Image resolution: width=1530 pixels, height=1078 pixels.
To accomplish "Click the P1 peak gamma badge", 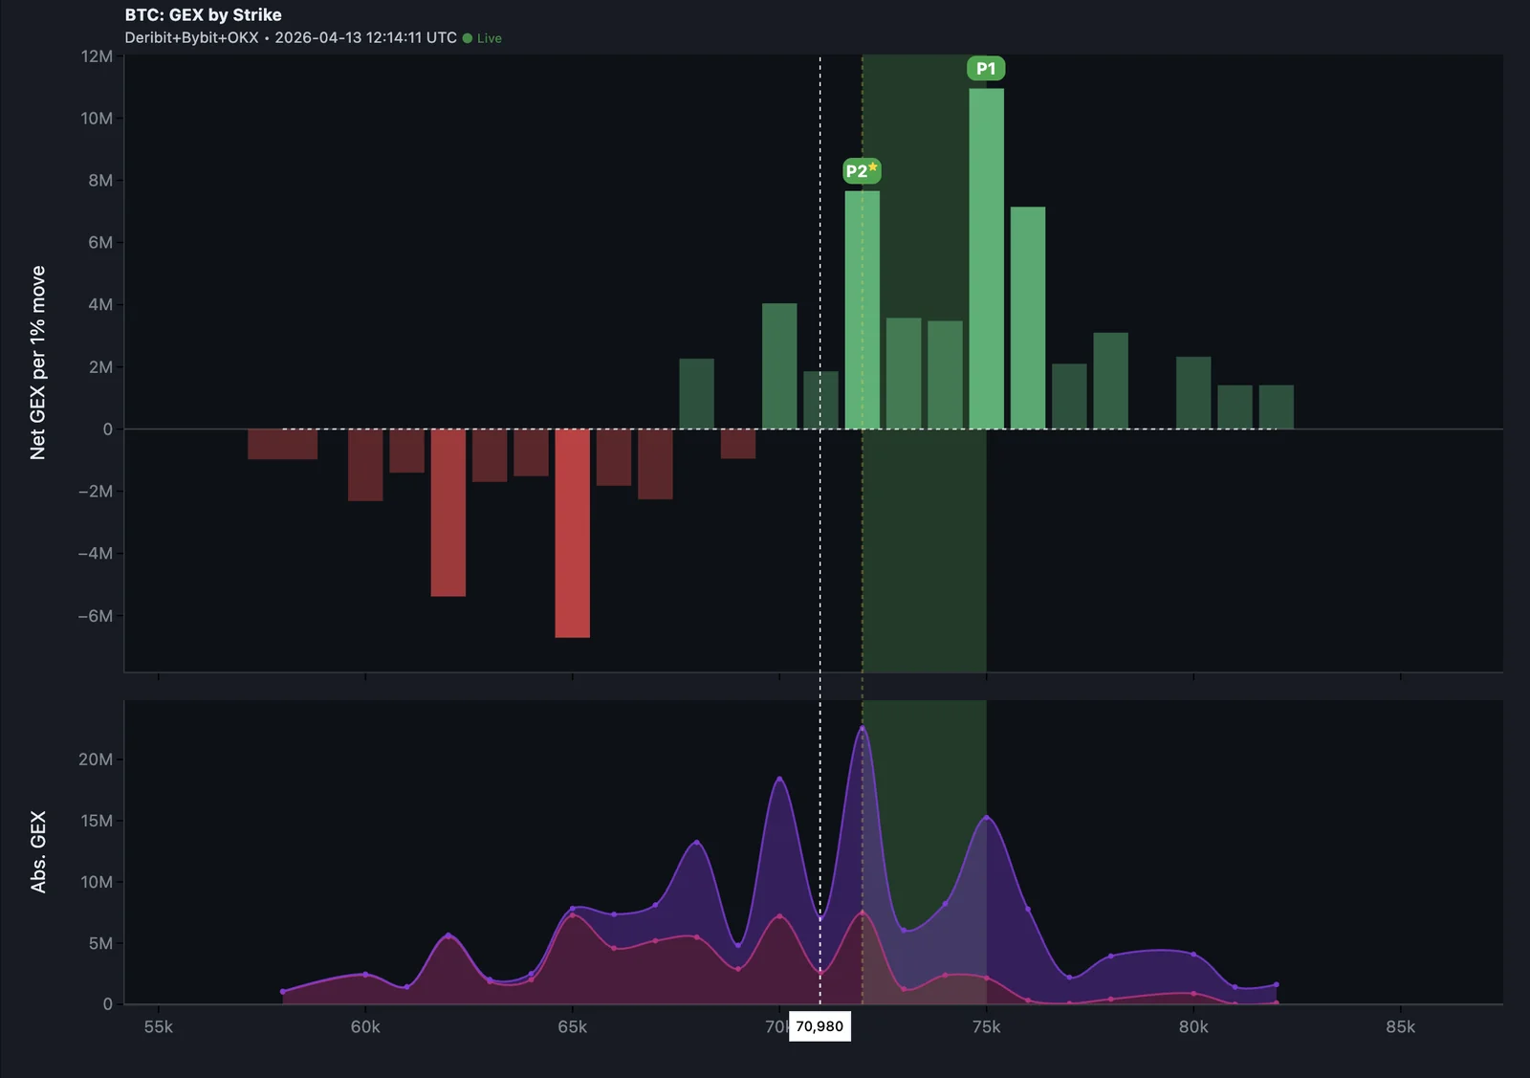I will [x=987, y=68].
